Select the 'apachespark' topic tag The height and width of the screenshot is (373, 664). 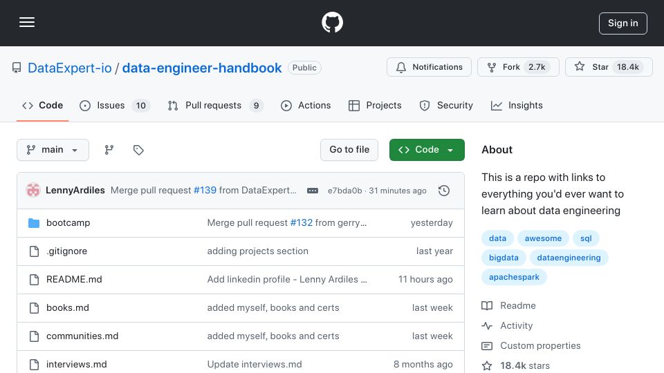(x=514, y=278)
